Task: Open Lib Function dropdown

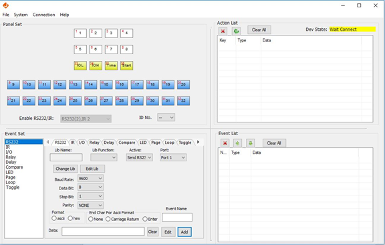Action: [104, 157]
